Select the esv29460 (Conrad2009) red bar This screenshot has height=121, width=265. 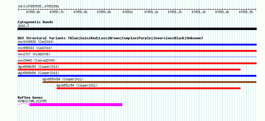(x=137, y=63)
